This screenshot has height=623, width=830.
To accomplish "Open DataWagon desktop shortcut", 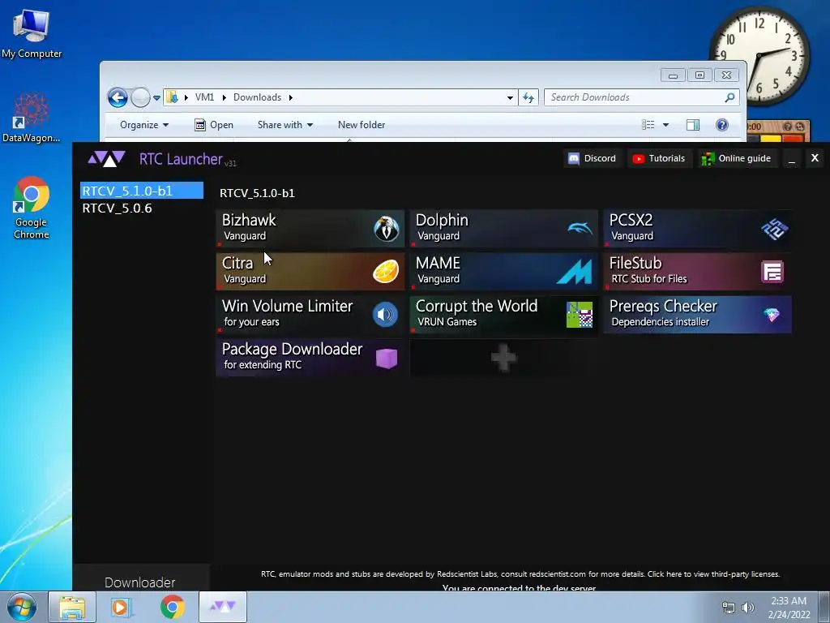I will (32, 118).
